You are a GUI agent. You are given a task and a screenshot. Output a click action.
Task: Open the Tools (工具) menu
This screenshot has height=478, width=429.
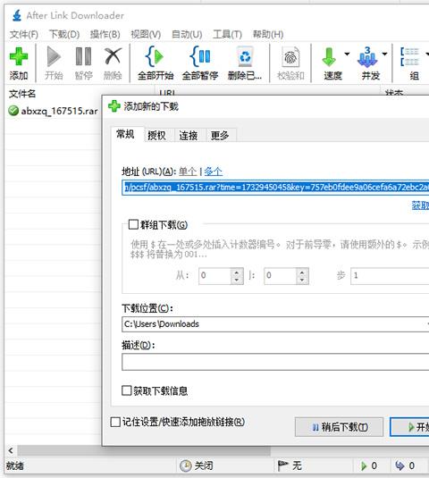point(227,34)
